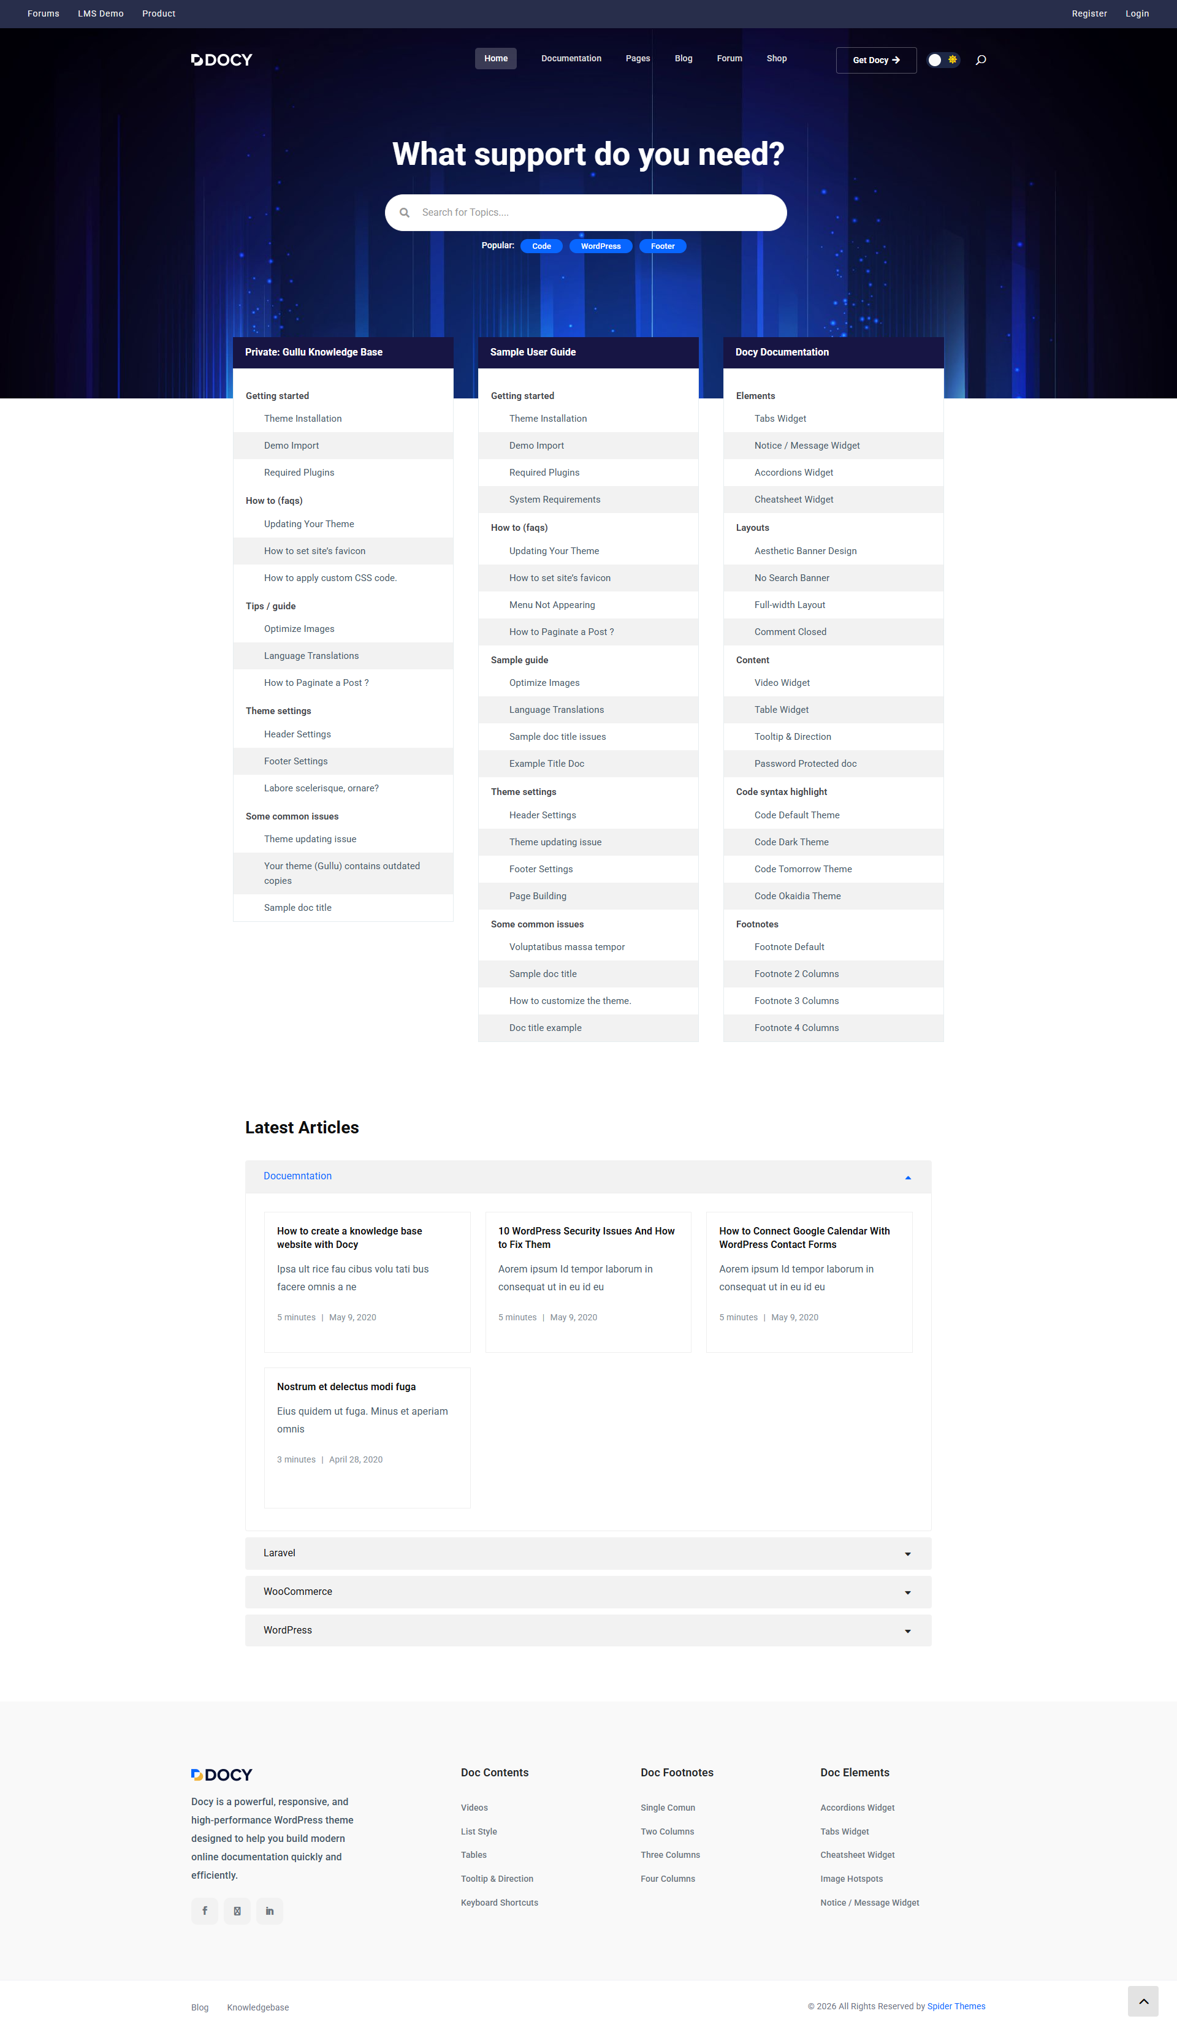This screenshot has height=2035, width=1177.
Task: Click the Login link
Action: click(x=1137, y=13)
